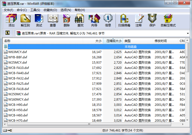
Task: Open the Commands (命令) menu
Action: (22, 10)
